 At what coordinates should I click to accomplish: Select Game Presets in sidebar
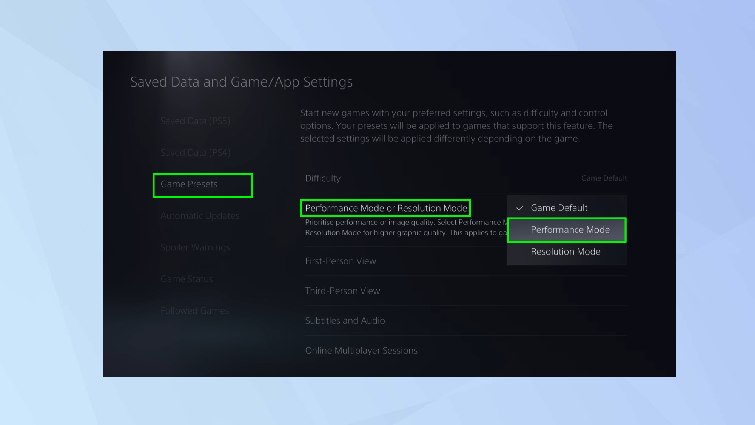pyautogui.click(x=189, y=184)
